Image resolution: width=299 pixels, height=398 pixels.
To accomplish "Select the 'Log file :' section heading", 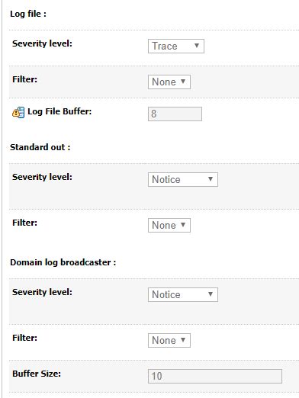I will point(28,14).
